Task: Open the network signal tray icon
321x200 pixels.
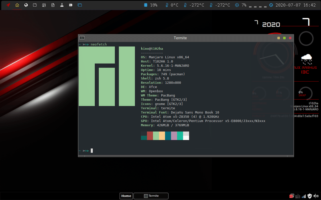Action: click(x=304, y=196)
